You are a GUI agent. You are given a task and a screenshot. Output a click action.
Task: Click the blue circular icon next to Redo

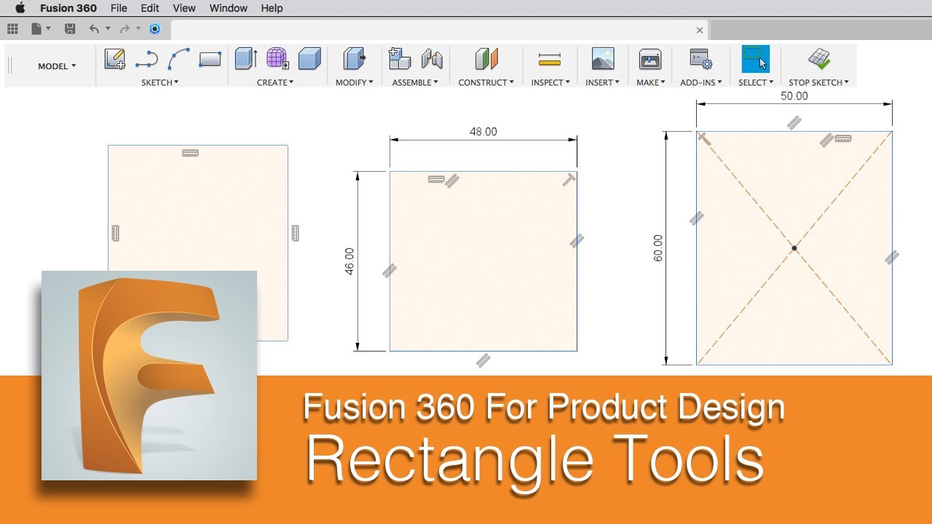click(154, 29)
